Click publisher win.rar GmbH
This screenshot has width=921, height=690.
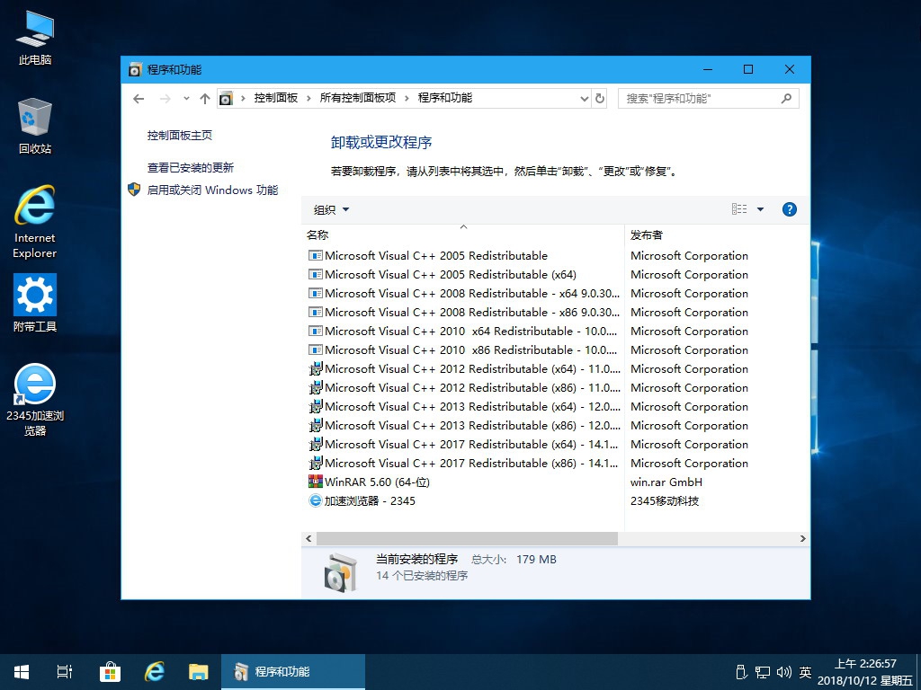click(x=666, y=482)
